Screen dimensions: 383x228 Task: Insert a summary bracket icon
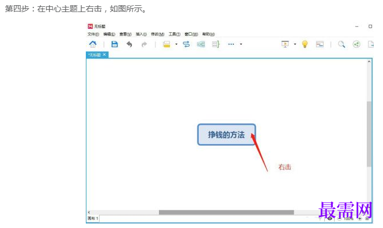point(215,44)
